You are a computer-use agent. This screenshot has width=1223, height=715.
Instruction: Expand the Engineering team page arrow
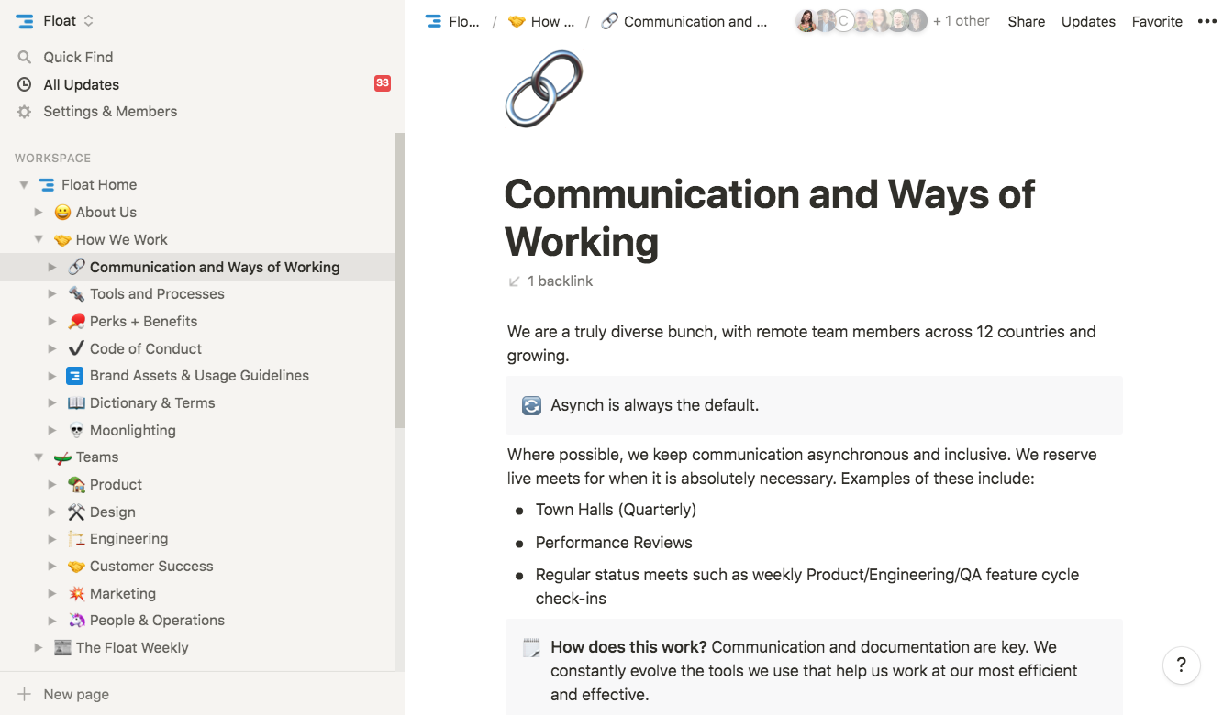click(52, 539)
